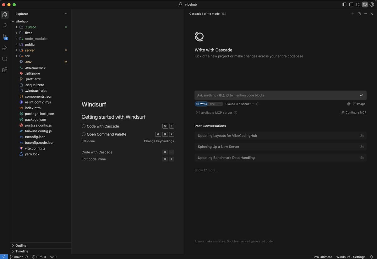Open more modes ellipsis next to Chat
The height and width of the screenshot is (259, 377).
click(220, 104)
